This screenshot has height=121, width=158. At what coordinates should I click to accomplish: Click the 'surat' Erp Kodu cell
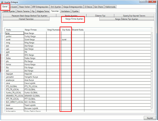(66, 40)
